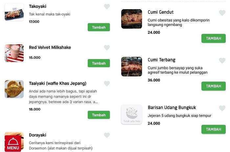The height and width of the screenshot is (152, 230).
Task: Tap heart icon next to Cumi Terbang
Action: point(222,60)
